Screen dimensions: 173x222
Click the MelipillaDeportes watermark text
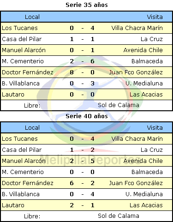90,160
